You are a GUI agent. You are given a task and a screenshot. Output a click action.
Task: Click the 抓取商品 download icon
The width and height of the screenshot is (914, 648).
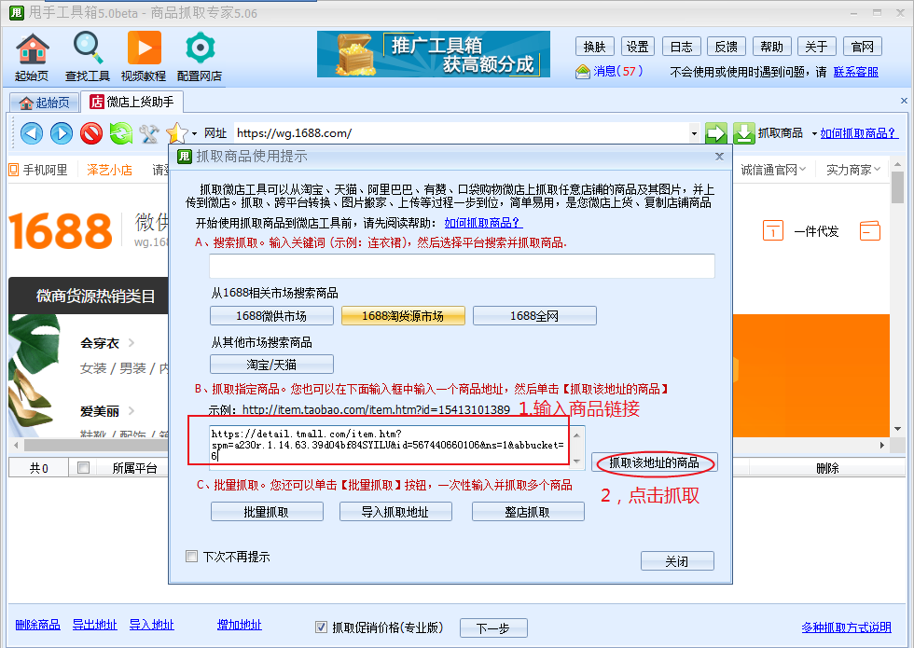click(744, 133)
